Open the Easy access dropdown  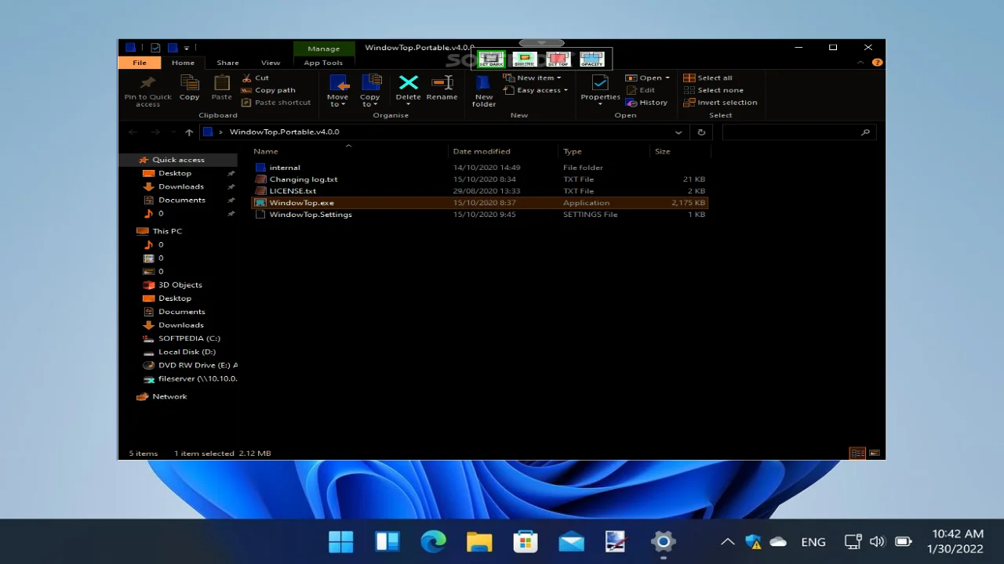click(535, 90)
